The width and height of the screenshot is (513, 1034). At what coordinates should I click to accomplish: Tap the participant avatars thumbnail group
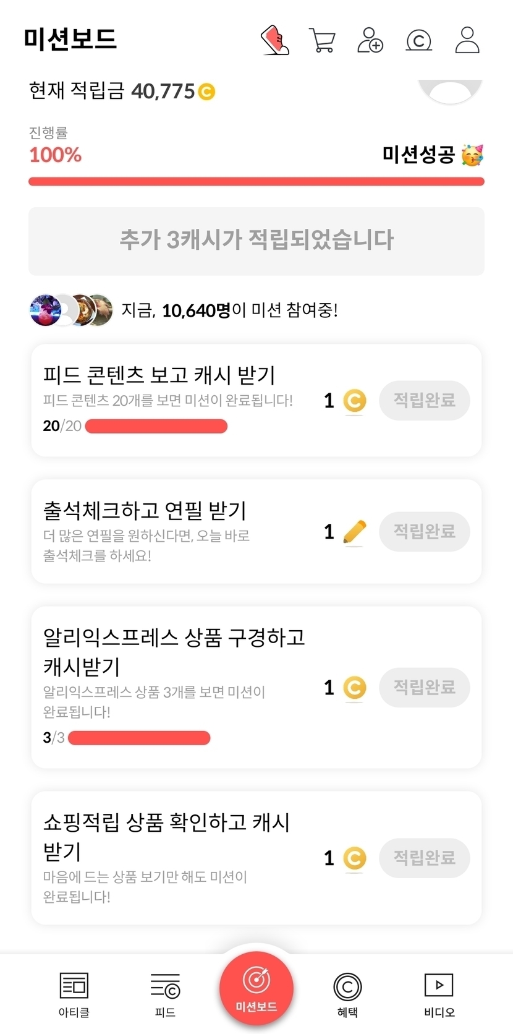pos(72,310)
